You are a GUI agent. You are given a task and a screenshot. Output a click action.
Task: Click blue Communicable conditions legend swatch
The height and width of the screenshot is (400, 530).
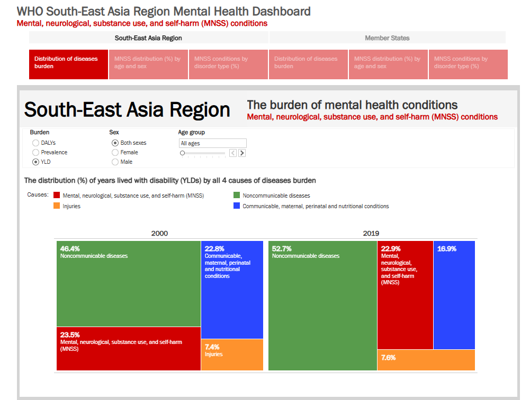pyautogui.click(x=237, y=206)
